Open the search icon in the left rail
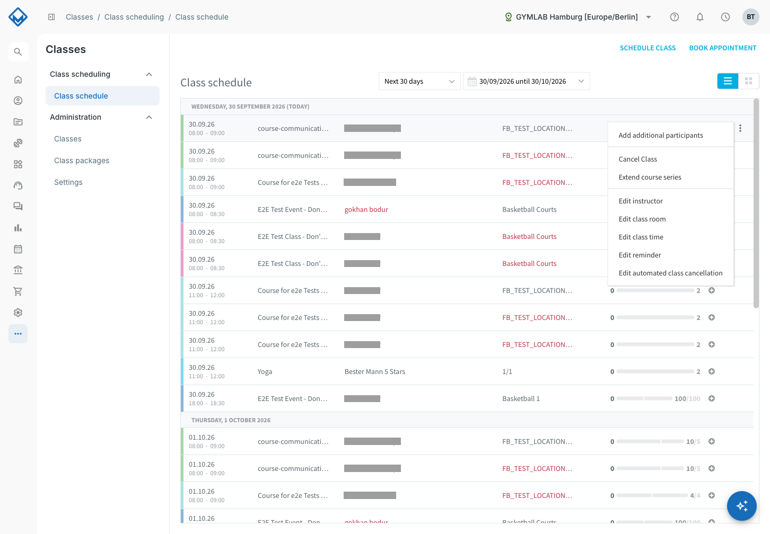The height and width of the screenshot is (534, 770). pos(18,52)
